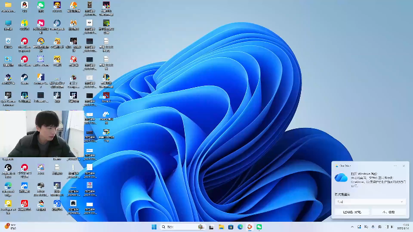Select the Steam desktop shortcut
The height and width of the screenshot is (232, 413).
[x=24, y=78]
